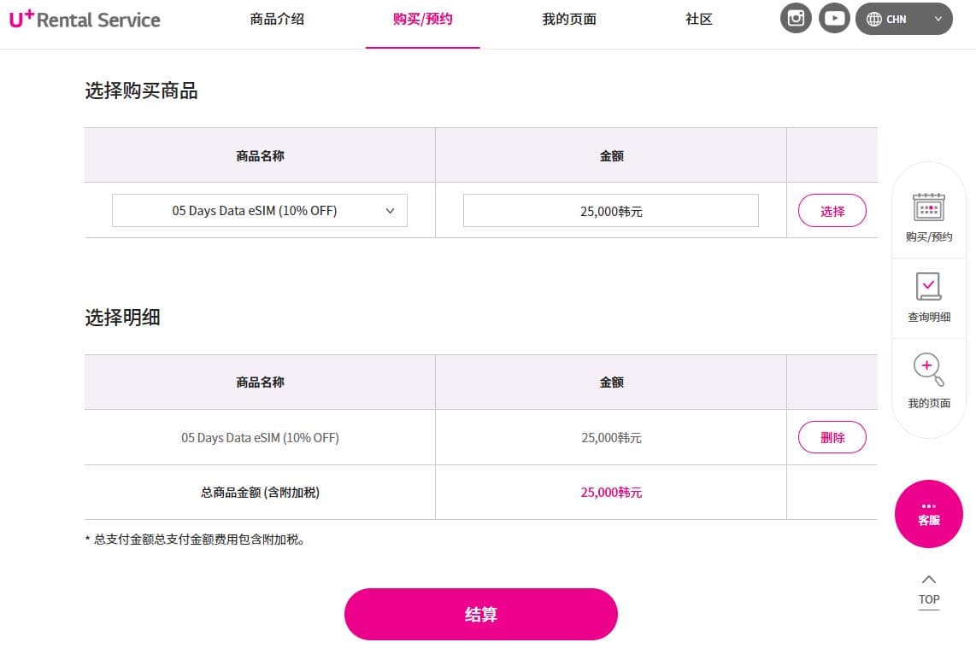Viewport: 976px width, 648px height.
Task: Click the calendar 购买/预约 sidebar icon
Action: coord(929,207)
